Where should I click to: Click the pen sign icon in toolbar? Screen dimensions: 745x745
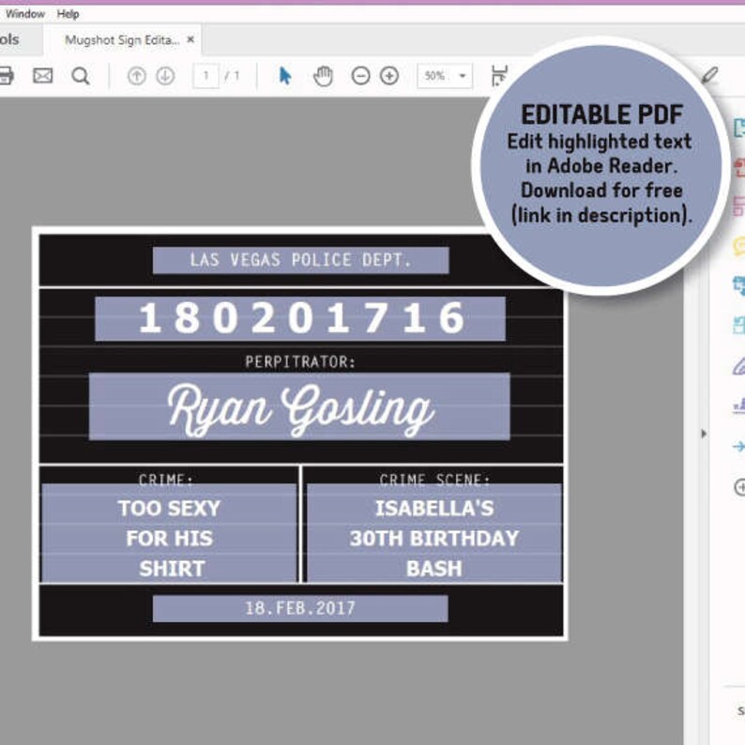(710, 75)
